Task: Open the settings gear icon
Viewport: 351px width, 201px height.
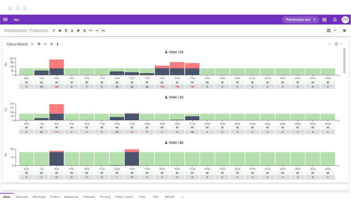Action: click(344, 31)
